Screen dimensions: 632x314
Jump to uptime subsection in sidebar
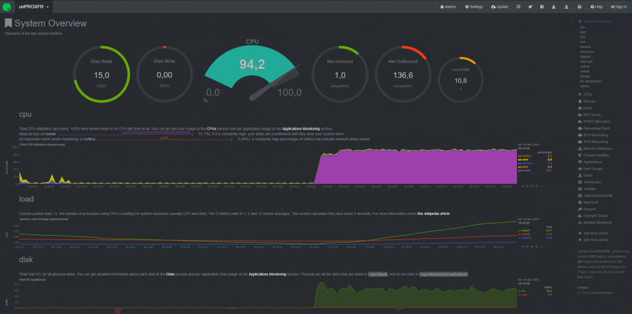coord(585,85)
